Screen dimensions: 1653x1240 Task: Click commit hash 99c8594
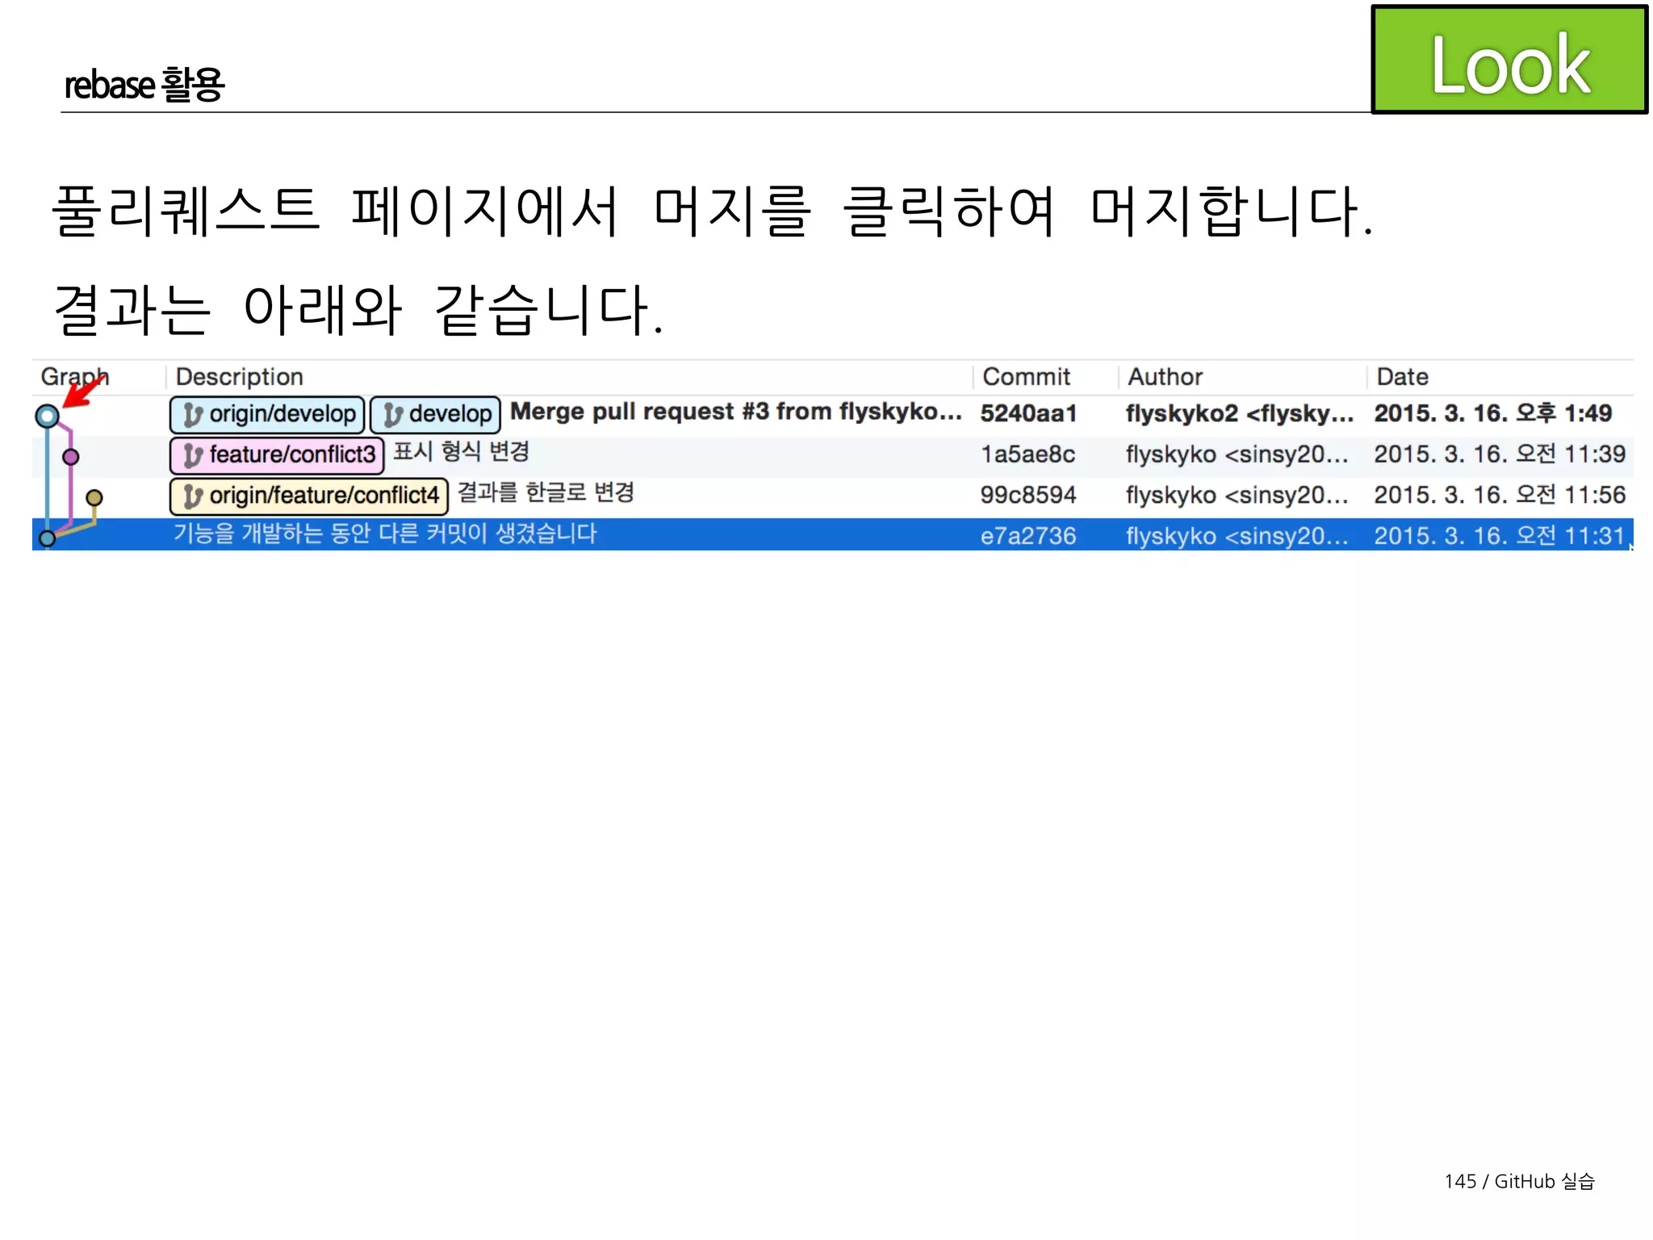click(x=1028, y=495)
